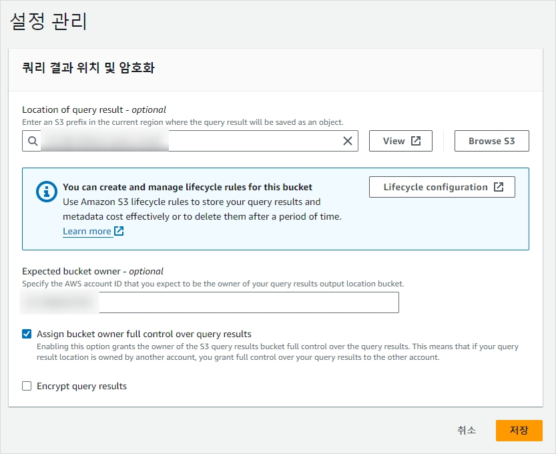This screenshot has width=556, height=454.
Task: Click the magnifier icon in the query result location field
Action: (x=32, y=141)
